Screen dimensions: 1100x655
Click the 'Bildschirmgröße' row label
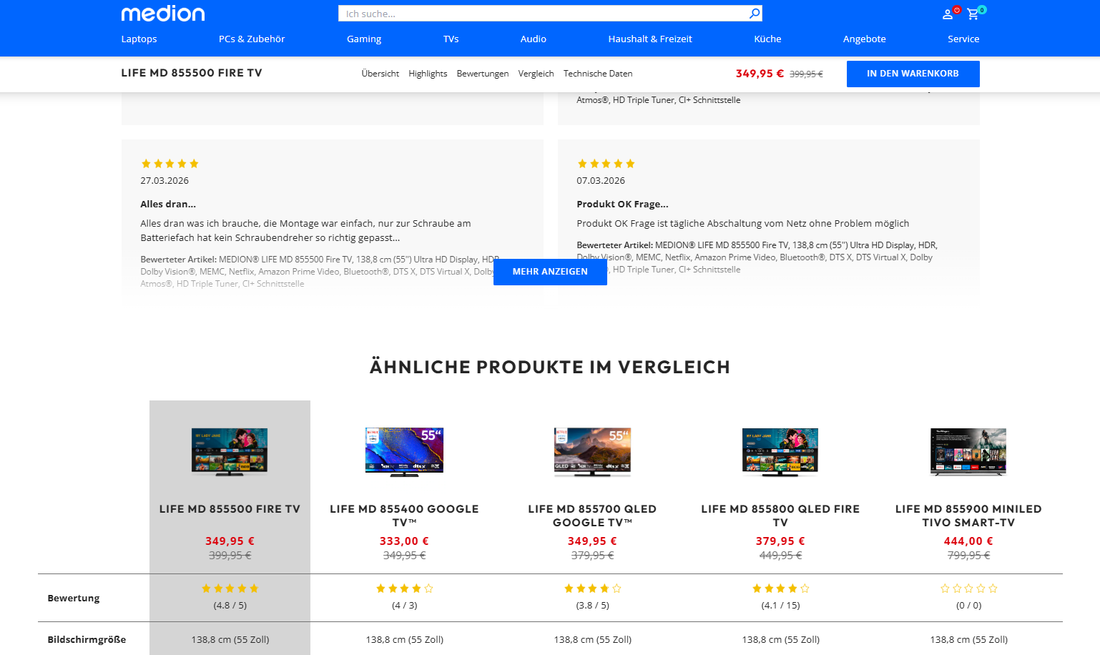(87, 640)
